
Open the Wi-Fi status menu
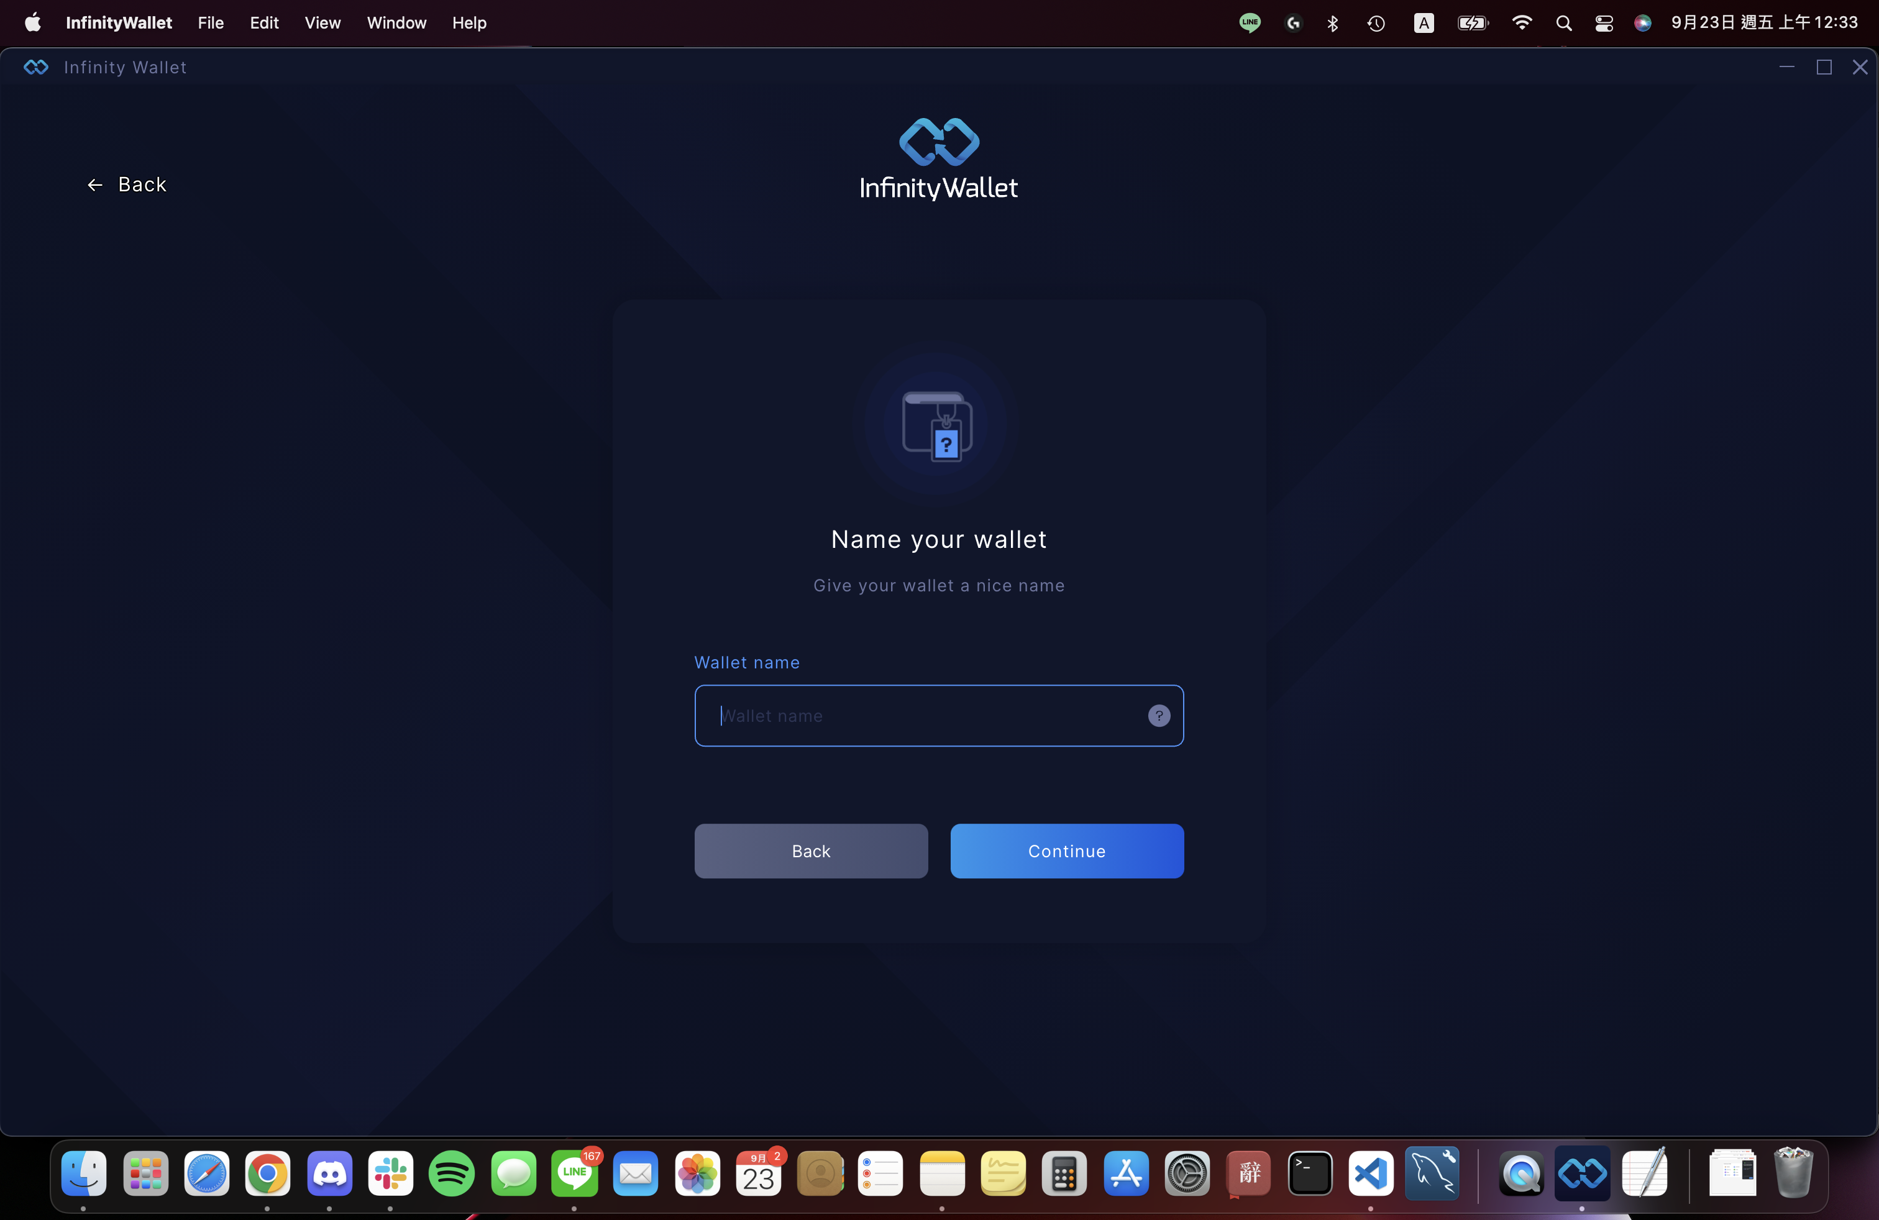click(1521, 23)
